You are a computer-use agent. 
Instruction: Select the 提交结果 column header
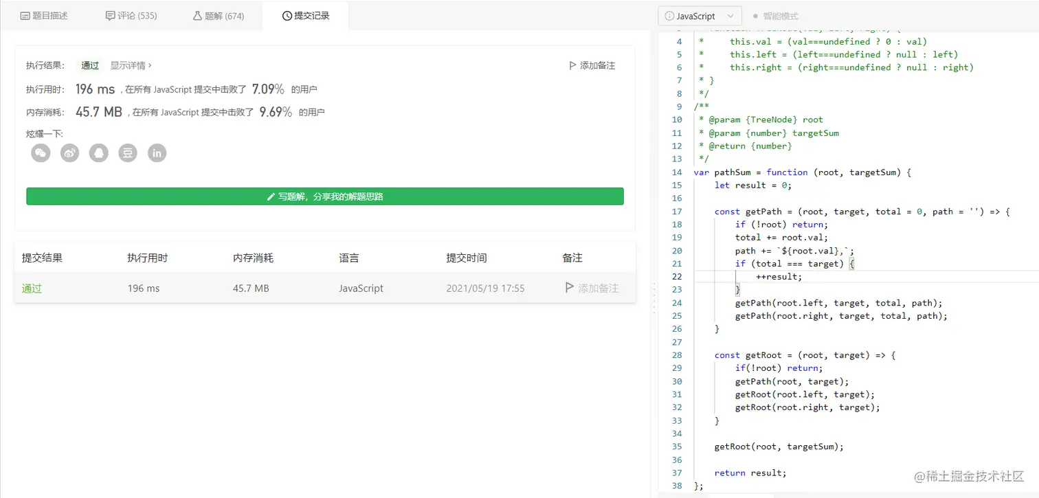click(43, 258)
